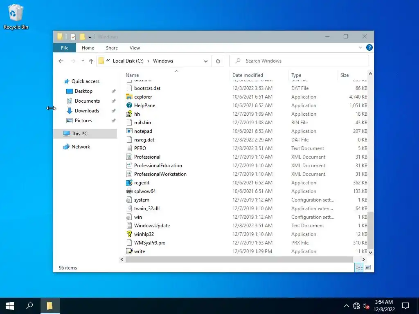Open the Share ribbon tab
419x314 pixels.
pyautogui.click(x=112, y=48)
